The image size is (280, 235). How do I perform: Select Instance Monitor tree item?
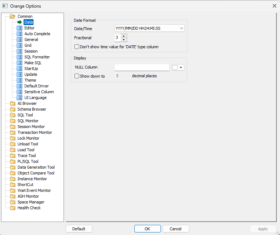click(x=32, y=179)
